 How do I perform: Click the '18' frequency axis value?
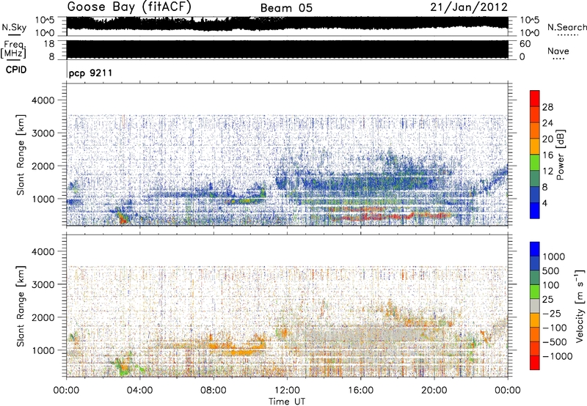49,44
